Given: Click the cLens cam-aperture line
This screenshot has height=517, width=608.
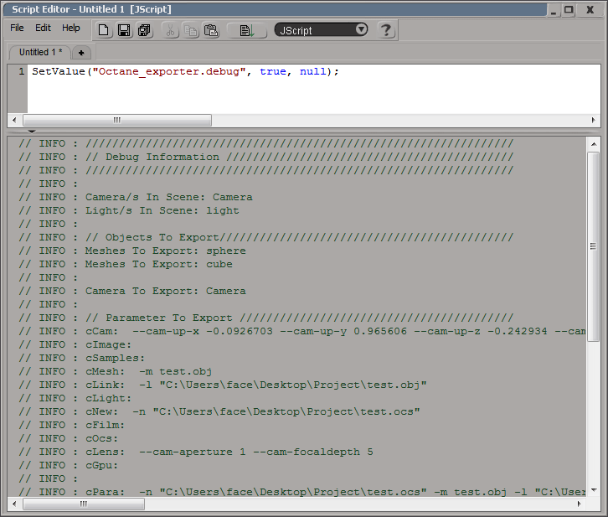Looking at the screenshot, I should (196, 452).
